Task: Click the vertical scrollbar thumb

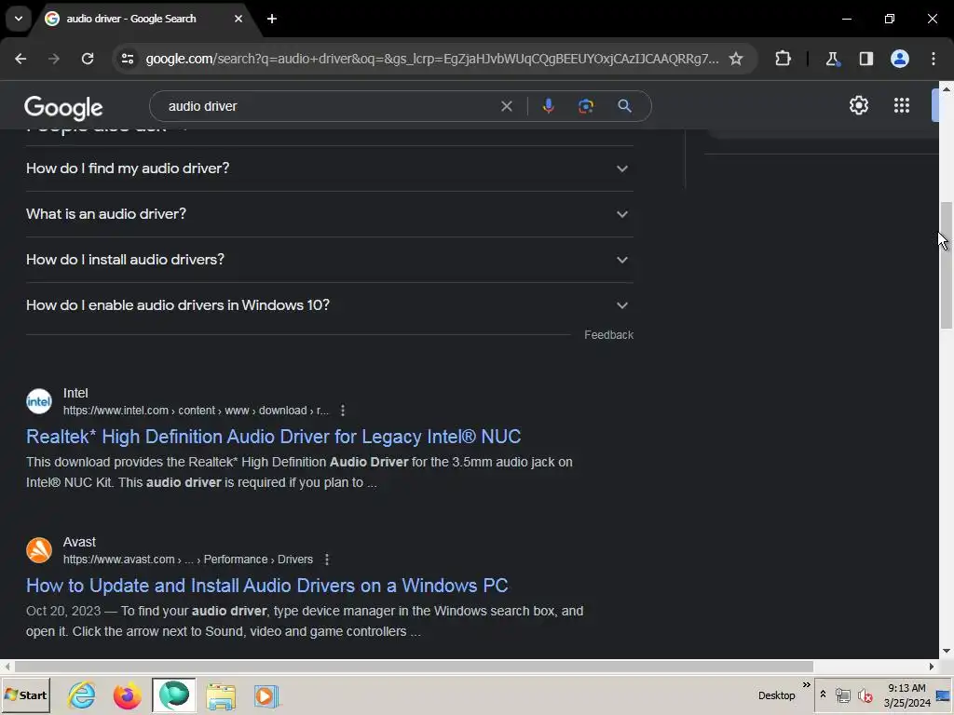Action: point(947,265)
